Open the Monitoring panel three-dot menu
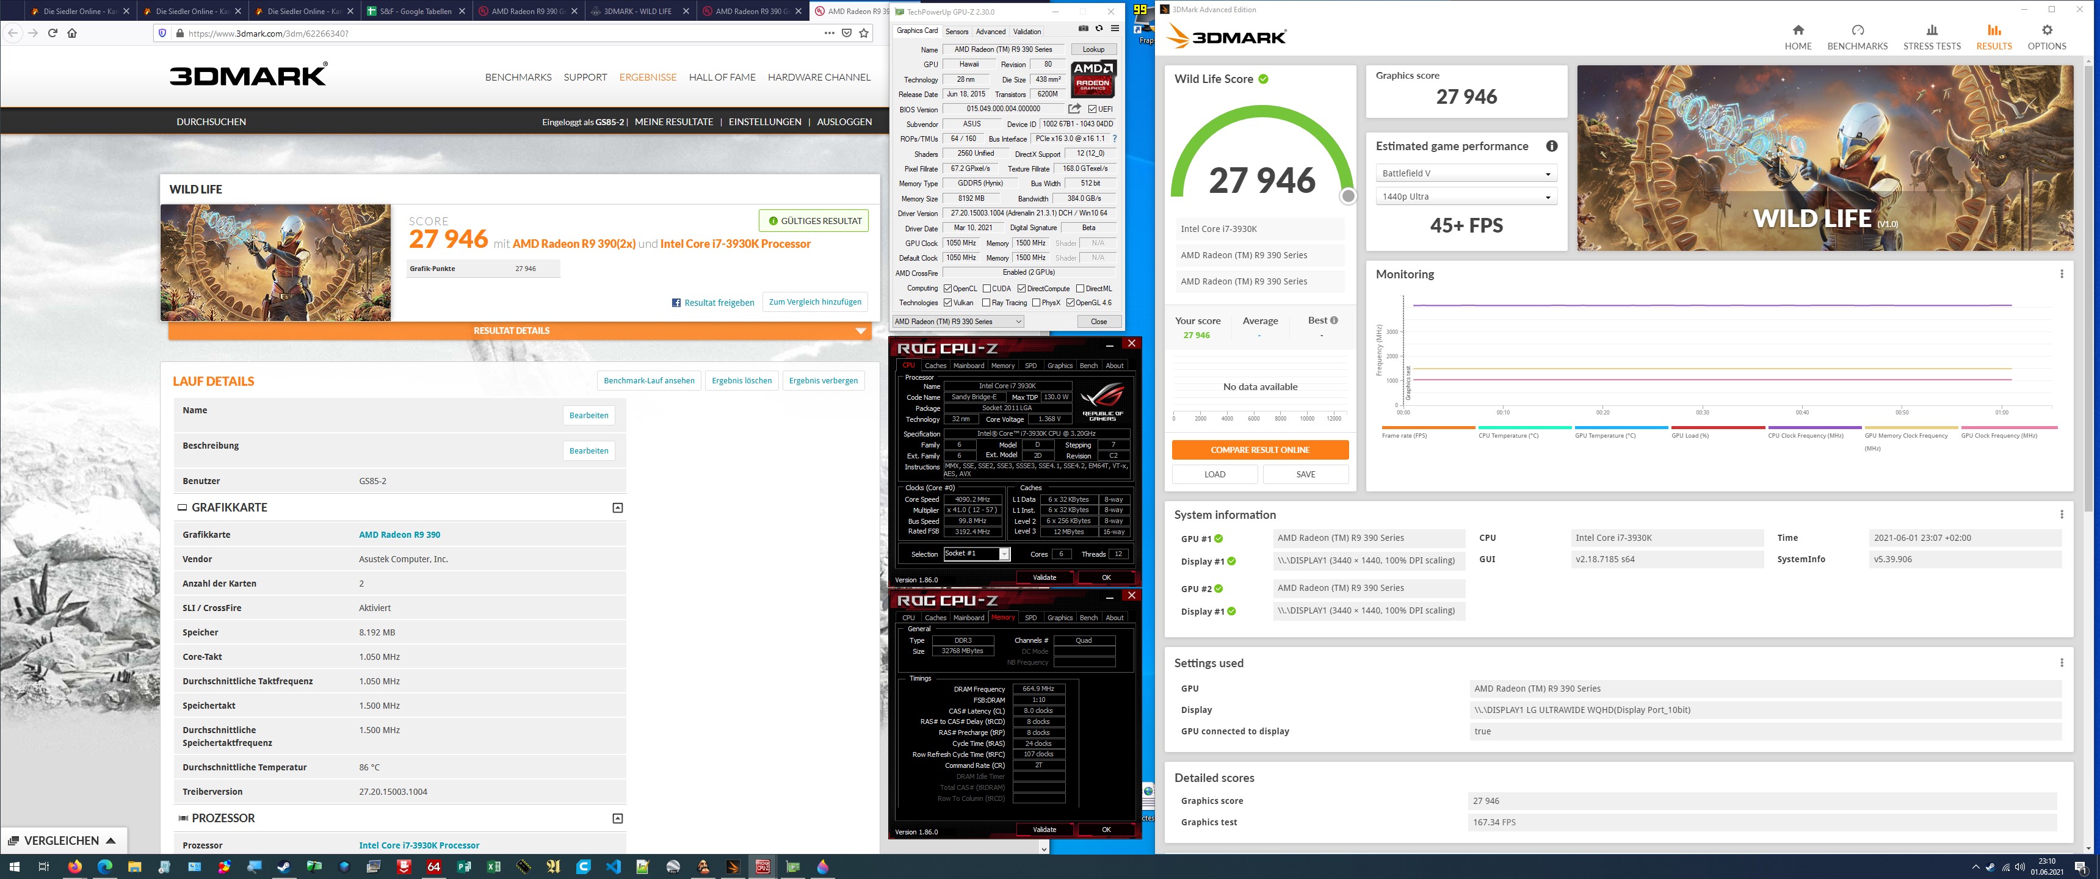 coord(2061,274)
